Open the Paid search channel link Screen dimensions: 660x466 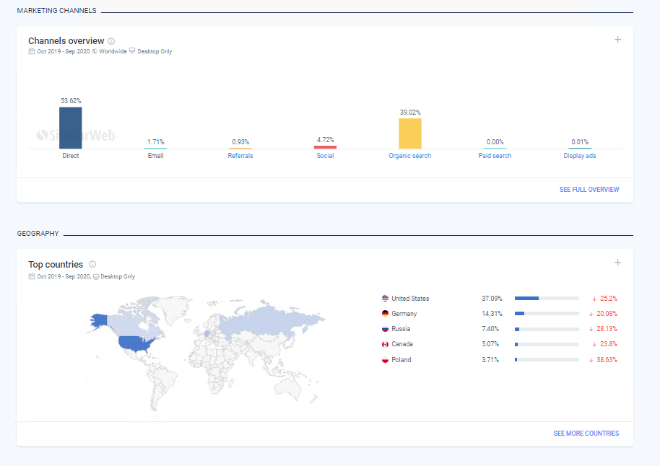click(x=495, y=156)
